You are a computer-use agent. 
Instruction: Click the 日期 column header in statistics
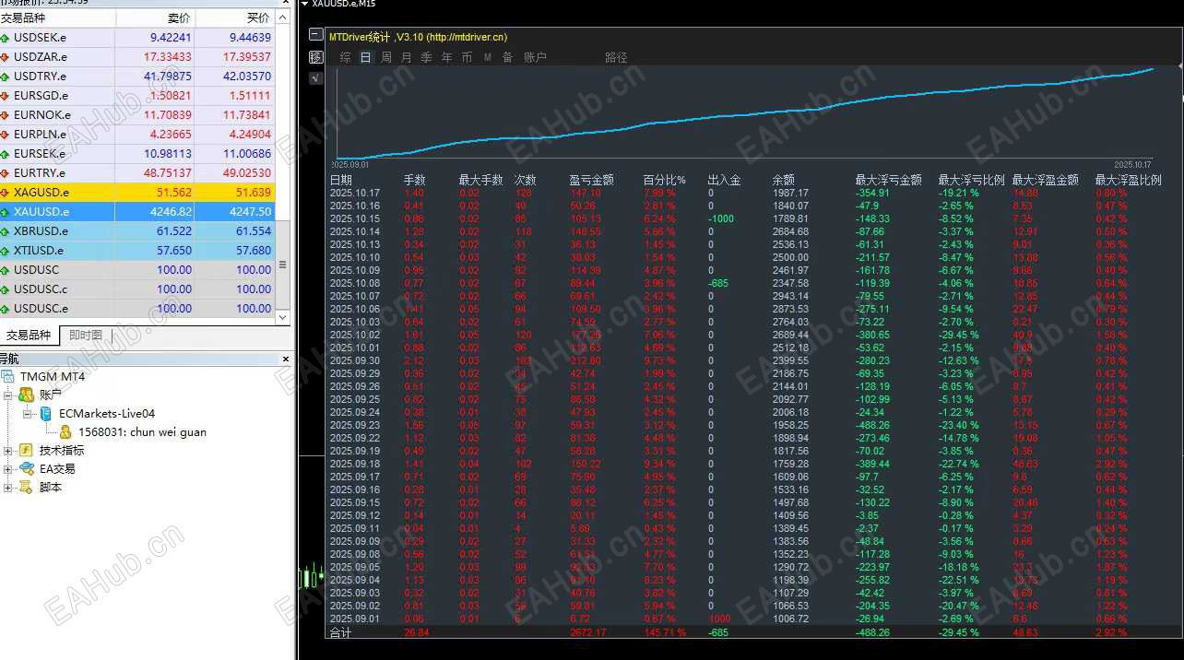tap(341, 180)
